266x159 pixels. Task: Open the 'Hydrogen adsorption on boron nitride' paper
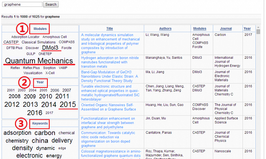(110, 62)
